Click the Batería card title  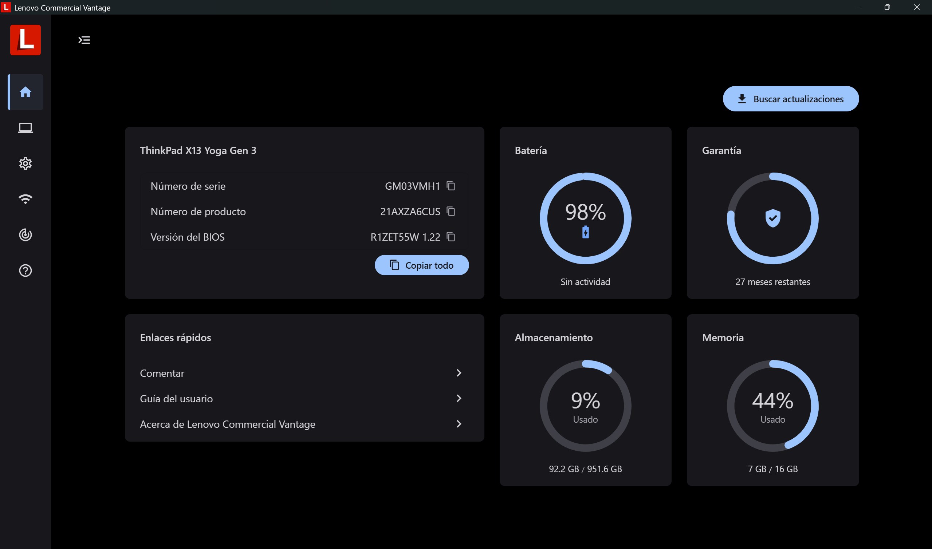coord(531,151)
